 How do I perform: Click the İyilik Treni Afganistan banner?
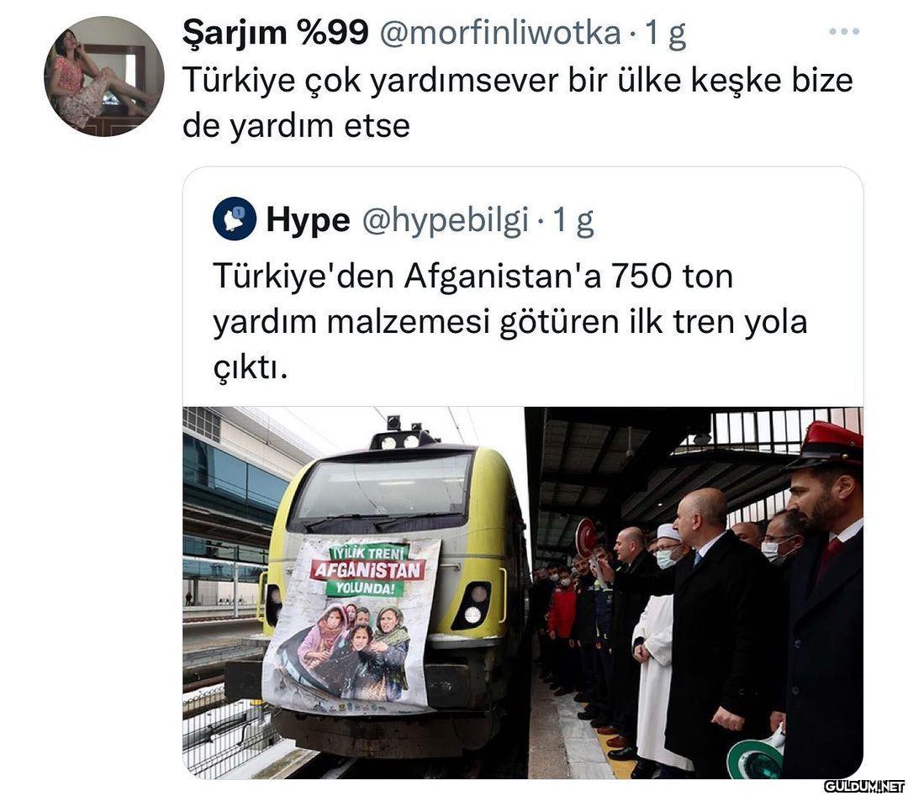pos(351,625)
